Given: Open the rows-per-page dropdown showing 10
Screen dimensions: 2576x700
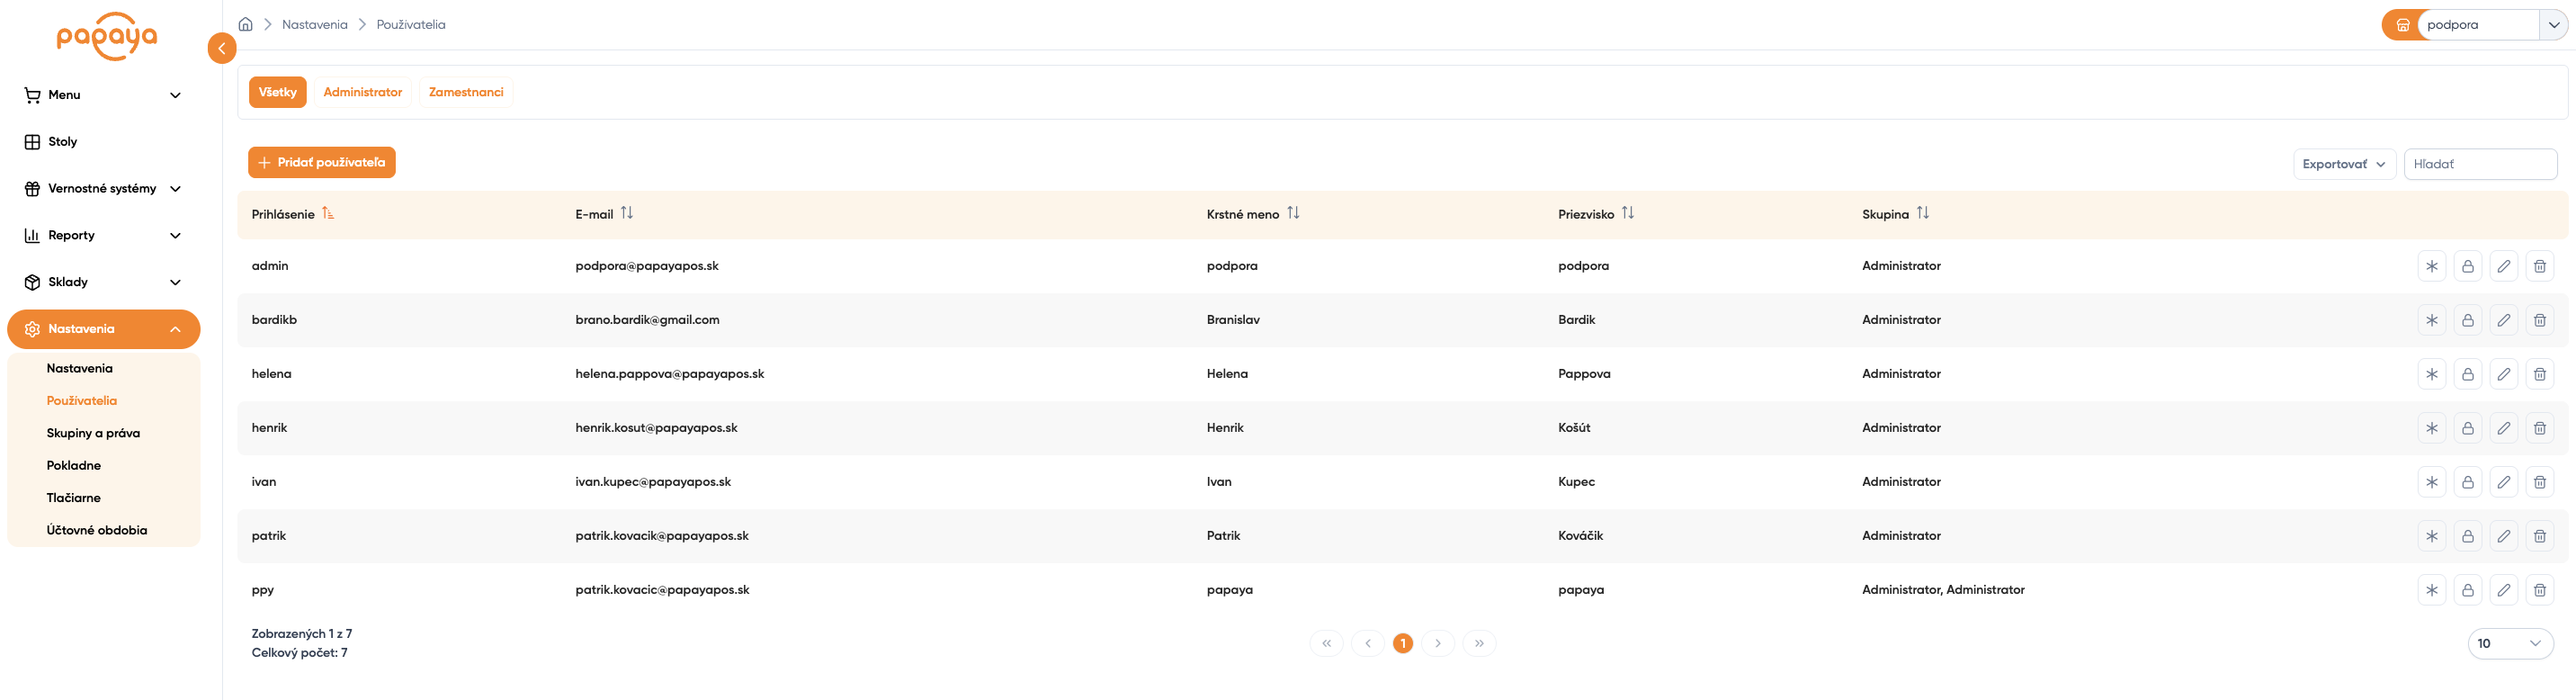Looking at the screenshot, I should click(x=2510, y=643).
